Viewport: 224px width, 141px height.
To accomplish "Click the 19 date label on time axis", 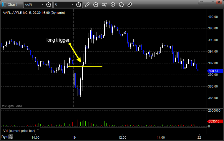I will pos(74,137).
